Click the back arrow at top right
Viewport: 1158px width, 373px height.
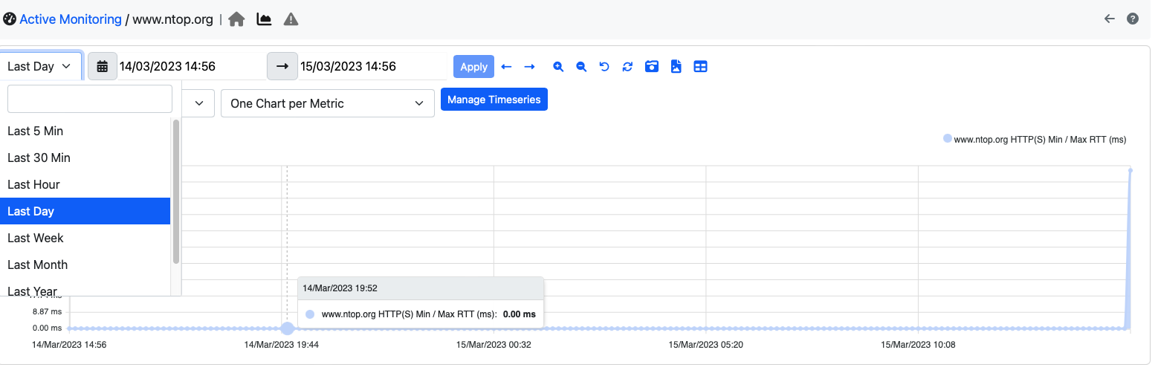[1110, 19]
